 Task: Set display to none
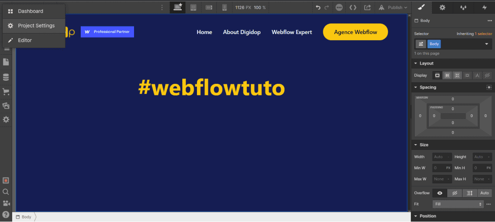487,75
